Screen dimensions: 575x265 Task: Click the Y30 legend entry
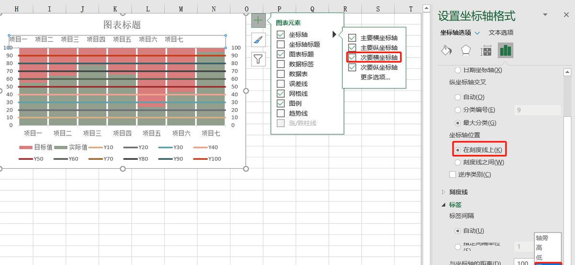(171, 147)
